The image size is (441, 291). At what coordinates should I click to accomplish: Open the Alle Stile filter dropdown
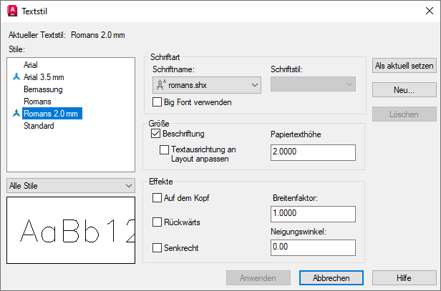(71, 186)
